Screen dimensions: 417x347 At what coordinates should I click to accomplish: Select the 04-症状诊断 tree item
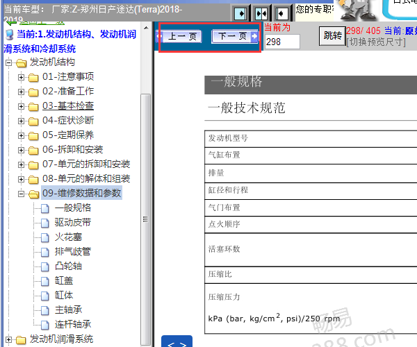coord(68,121)
